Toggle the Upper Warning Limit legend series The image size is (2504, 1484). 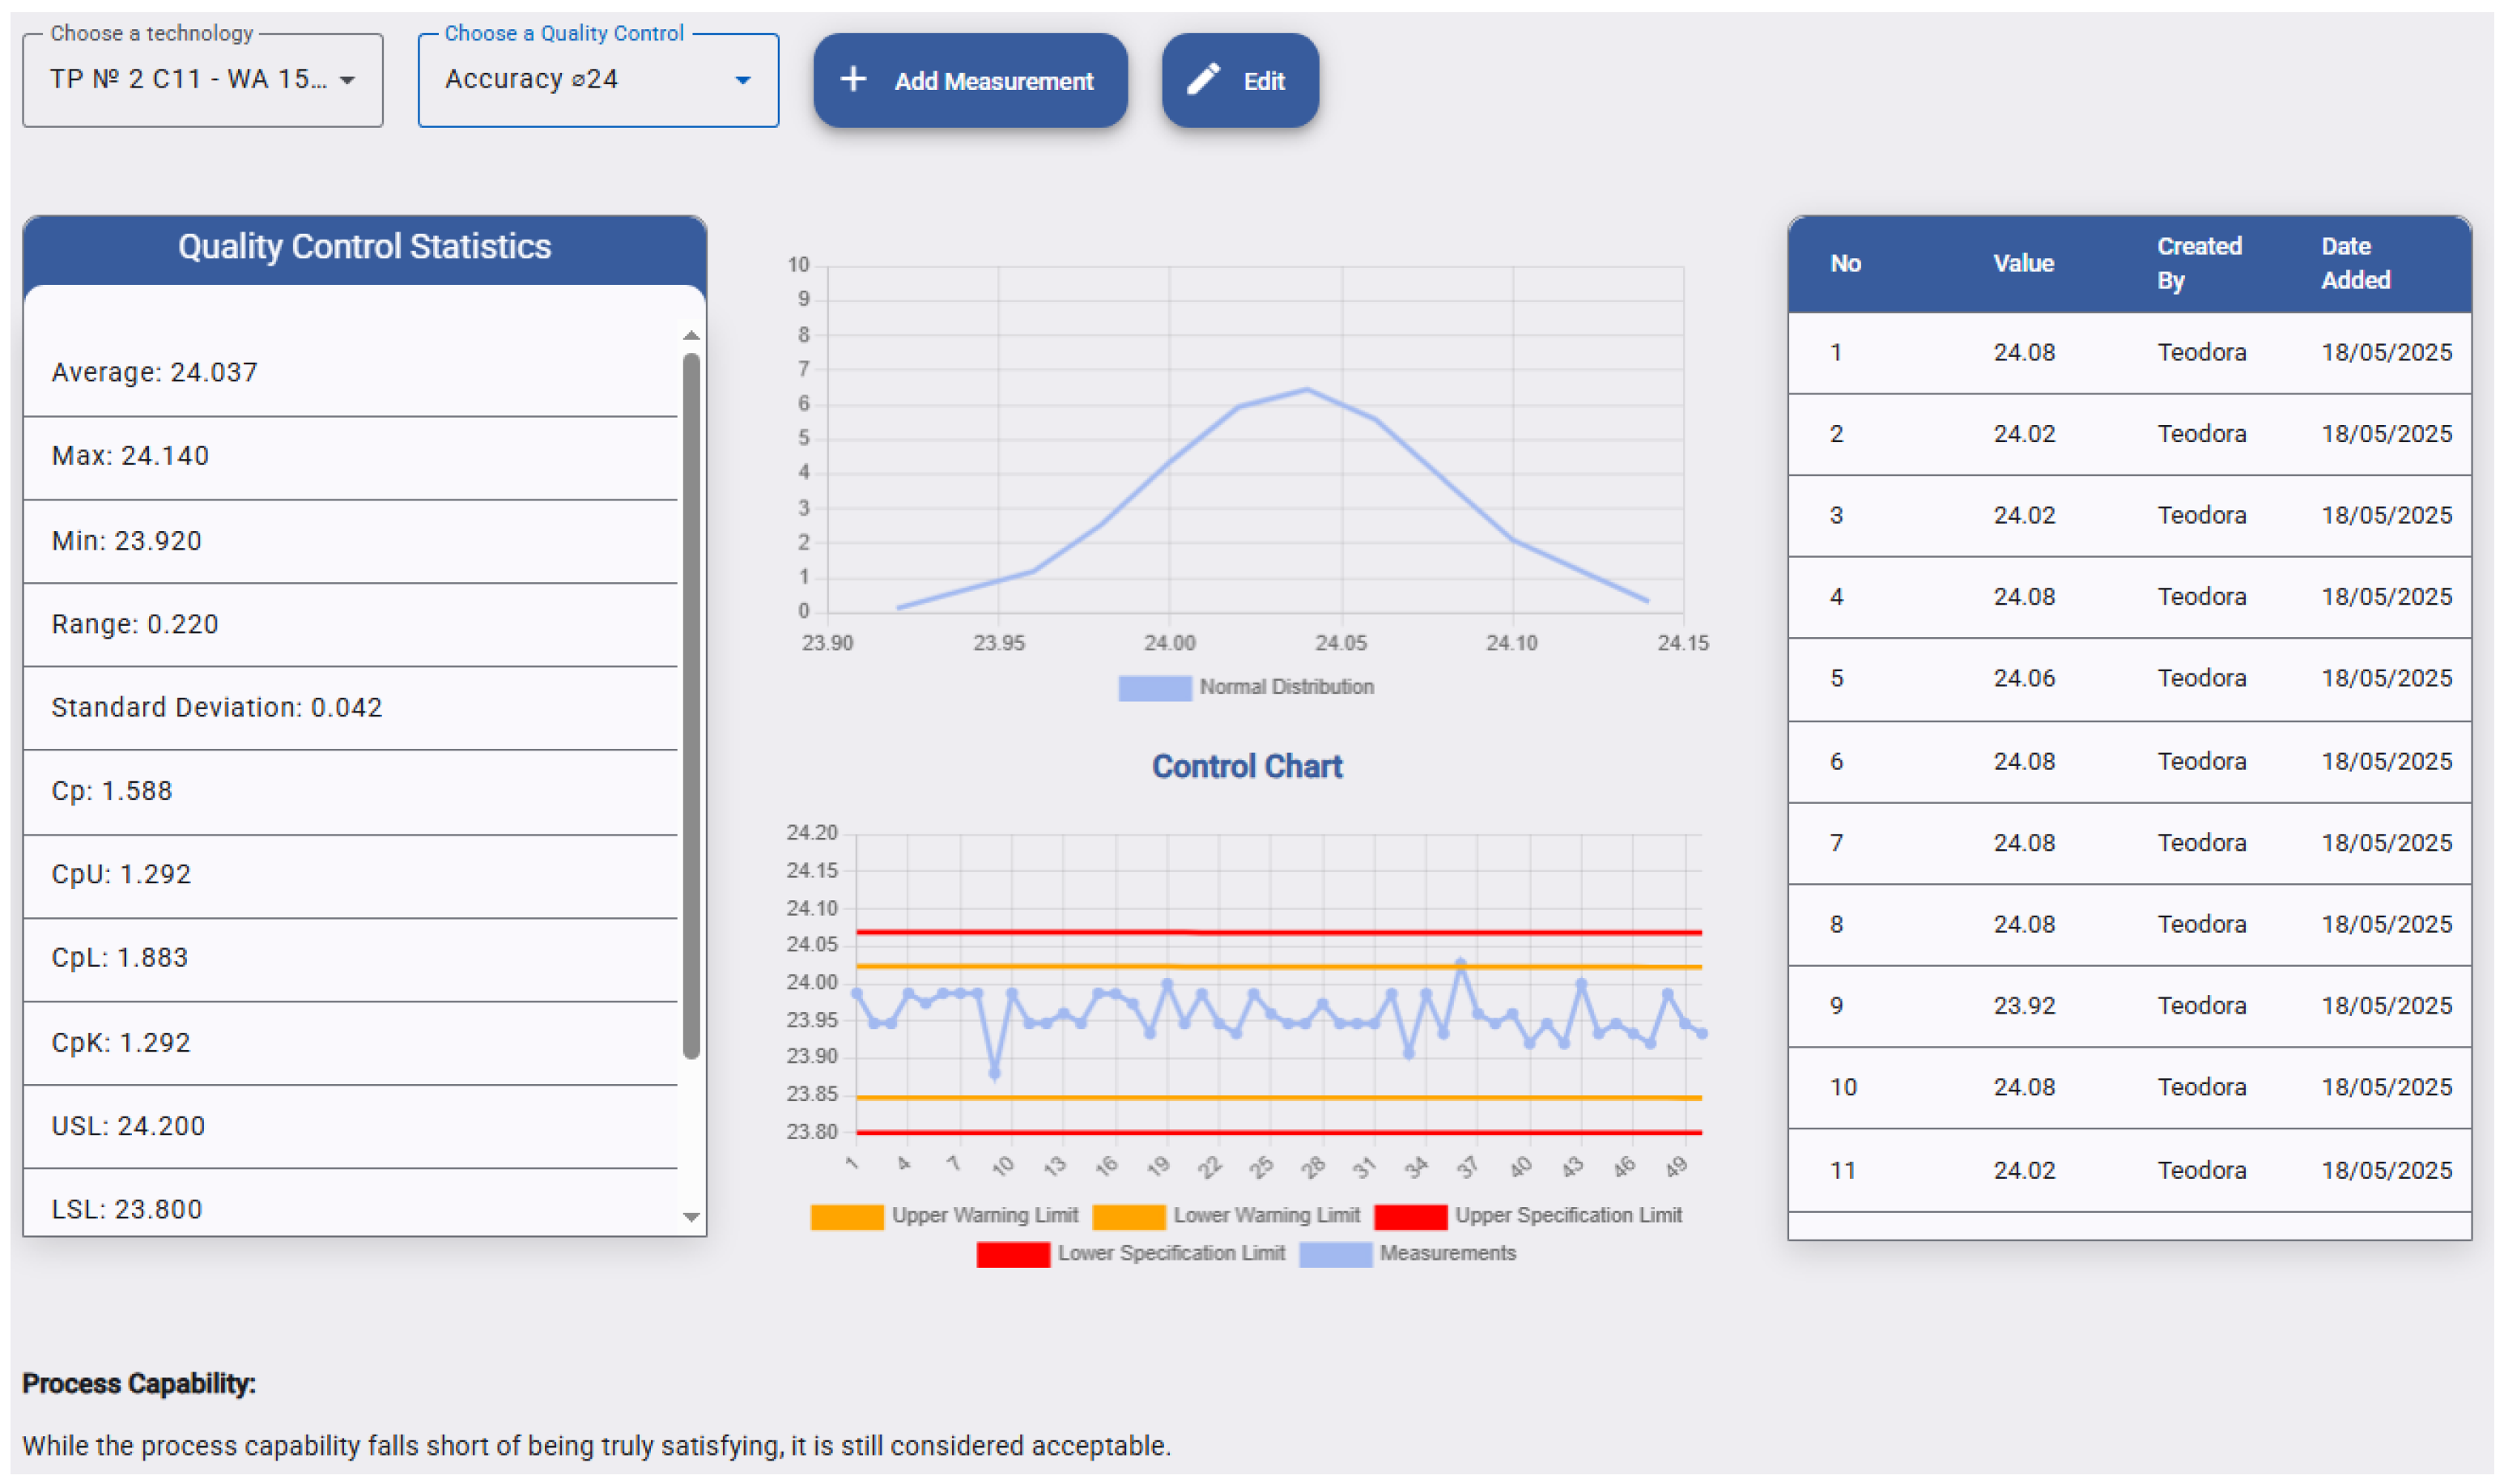coord(945,1216)
